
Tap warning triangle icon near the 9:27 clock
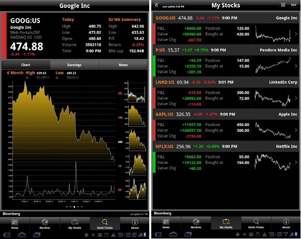pyautogui.click(x=265, y=235)
